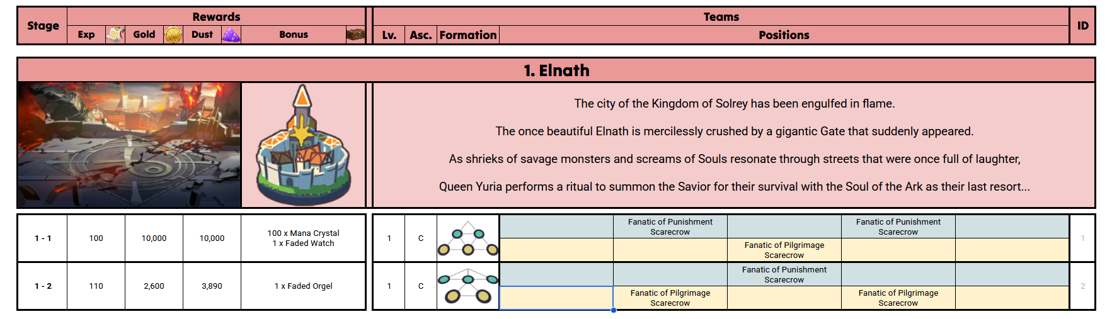The width and height of the screenshot is (1112, 319).
Task: Select Fanatic of Pilgrimage cell in stage 1-1 row
Action: (x=784, y=250)
